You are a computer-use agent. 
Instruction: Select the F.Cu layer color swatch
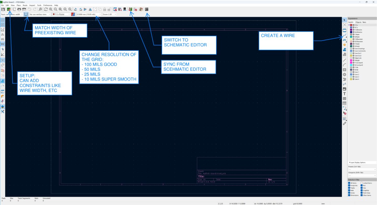coord(351,25)
